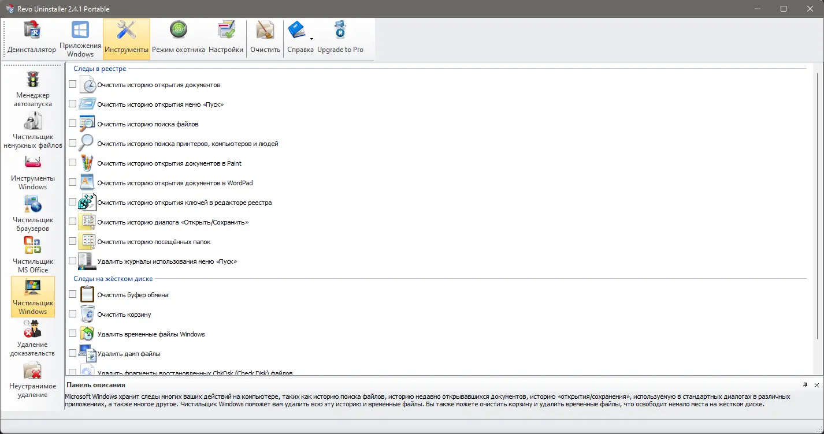Check the «Удалить дамп файлы» checkbox
The width and height of the screenshot is (824, 434).
(72, 353)
